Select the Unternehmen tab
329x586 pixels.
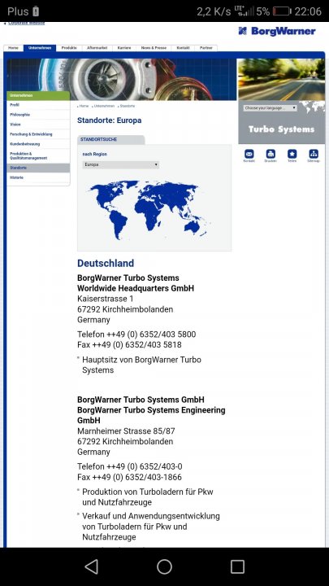click(x=40, y=48)
